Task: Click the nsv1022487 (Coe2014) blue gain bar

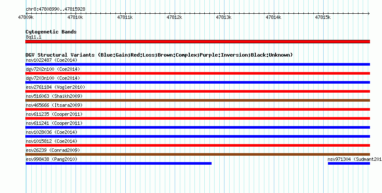Action: point(197,64)
